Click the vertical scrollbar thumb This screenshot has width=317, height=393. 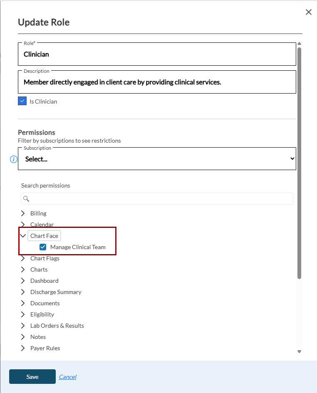[299, 162]
